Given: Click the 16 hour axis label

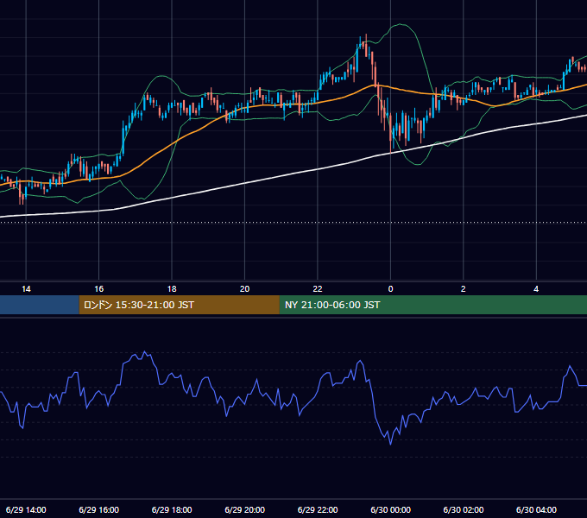Looking at the screenshot, I should [x=98, y=289].
